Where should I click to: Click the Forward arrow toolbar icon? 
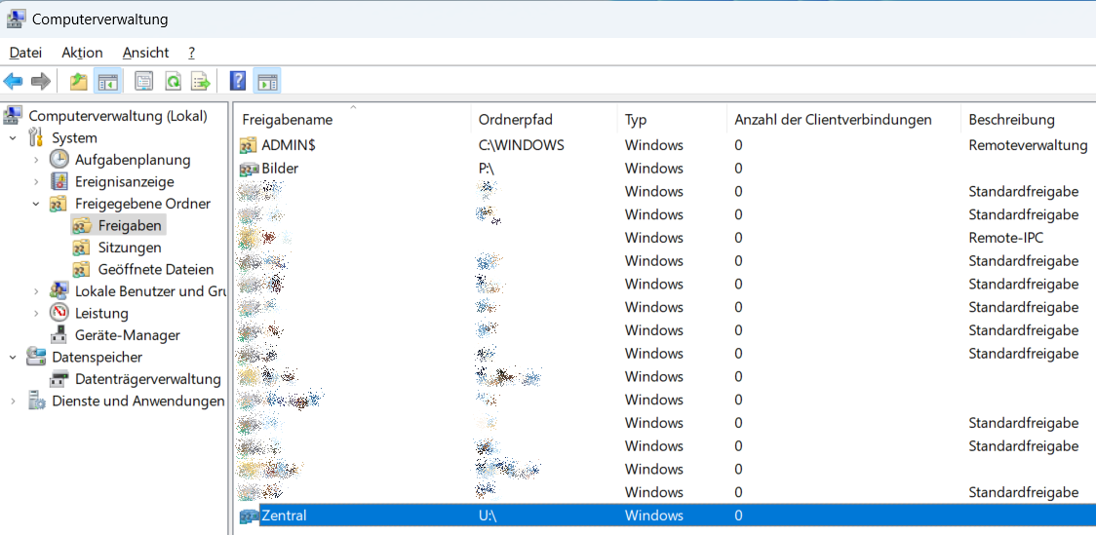(x=41, y=82)
